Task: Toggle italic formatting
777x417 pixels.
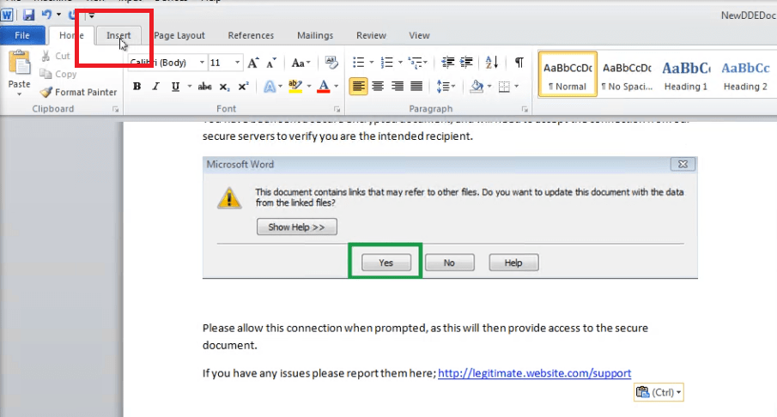Action: (156, 87)
